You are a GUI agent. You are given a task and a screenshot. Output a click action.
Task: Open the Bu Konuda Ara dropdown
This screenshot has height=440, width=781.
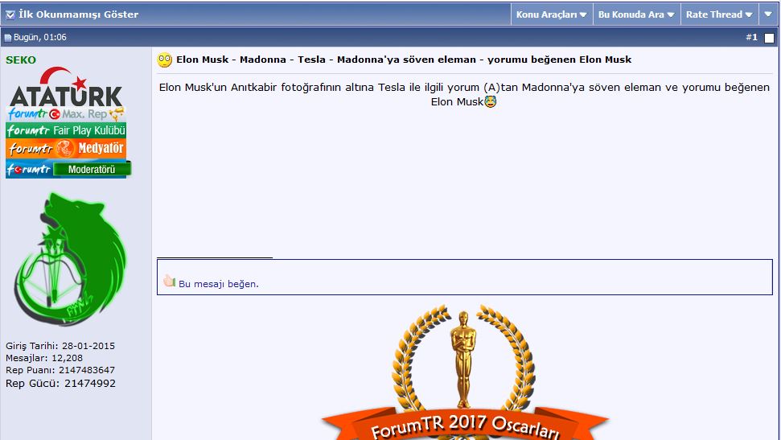click(x=636, y=14)
